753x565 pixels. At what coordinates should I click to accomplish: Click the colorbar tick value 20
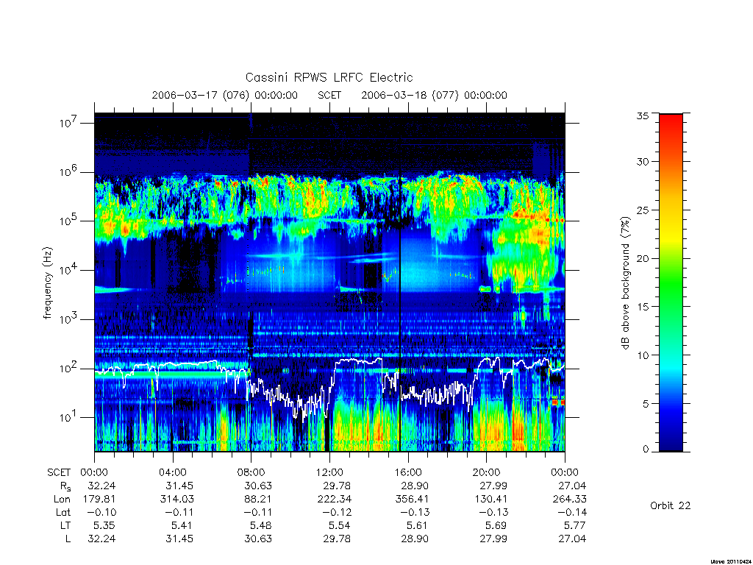coord(643,258)
